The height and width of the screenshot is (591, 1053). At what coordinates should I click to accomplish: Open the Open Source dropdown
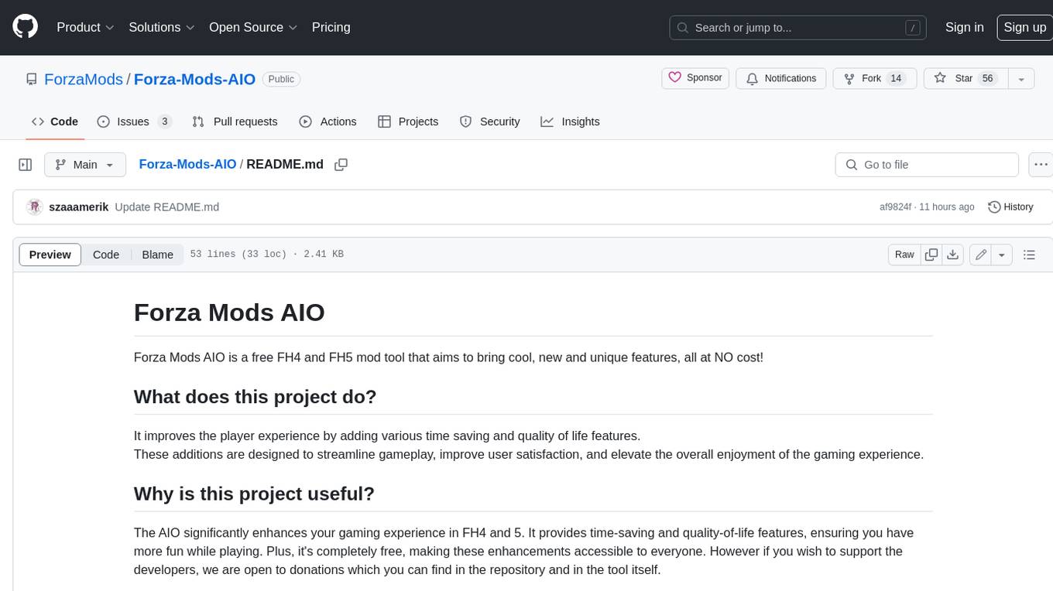coord(253,27)
